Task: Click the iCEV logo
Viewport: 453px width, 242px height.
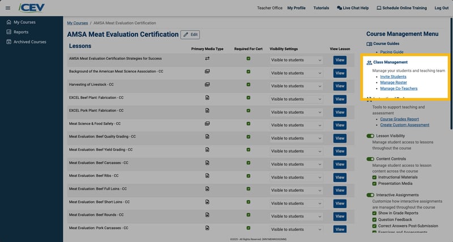Action: [32, 8]
